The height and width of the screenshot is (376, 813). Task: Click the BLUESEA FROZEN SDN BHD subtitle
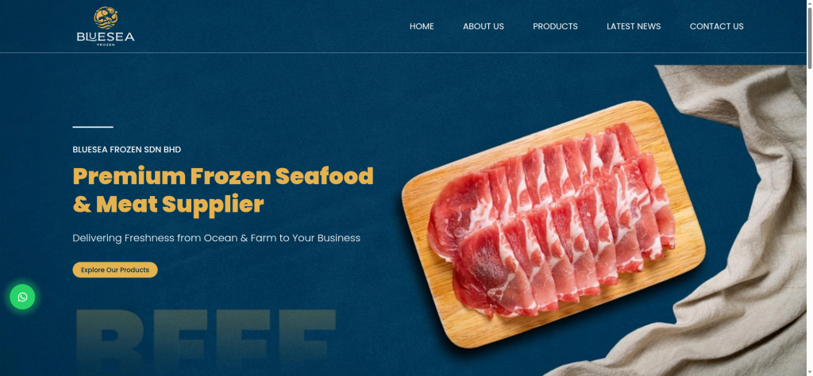pyautogui.click(x=126, y=150)
